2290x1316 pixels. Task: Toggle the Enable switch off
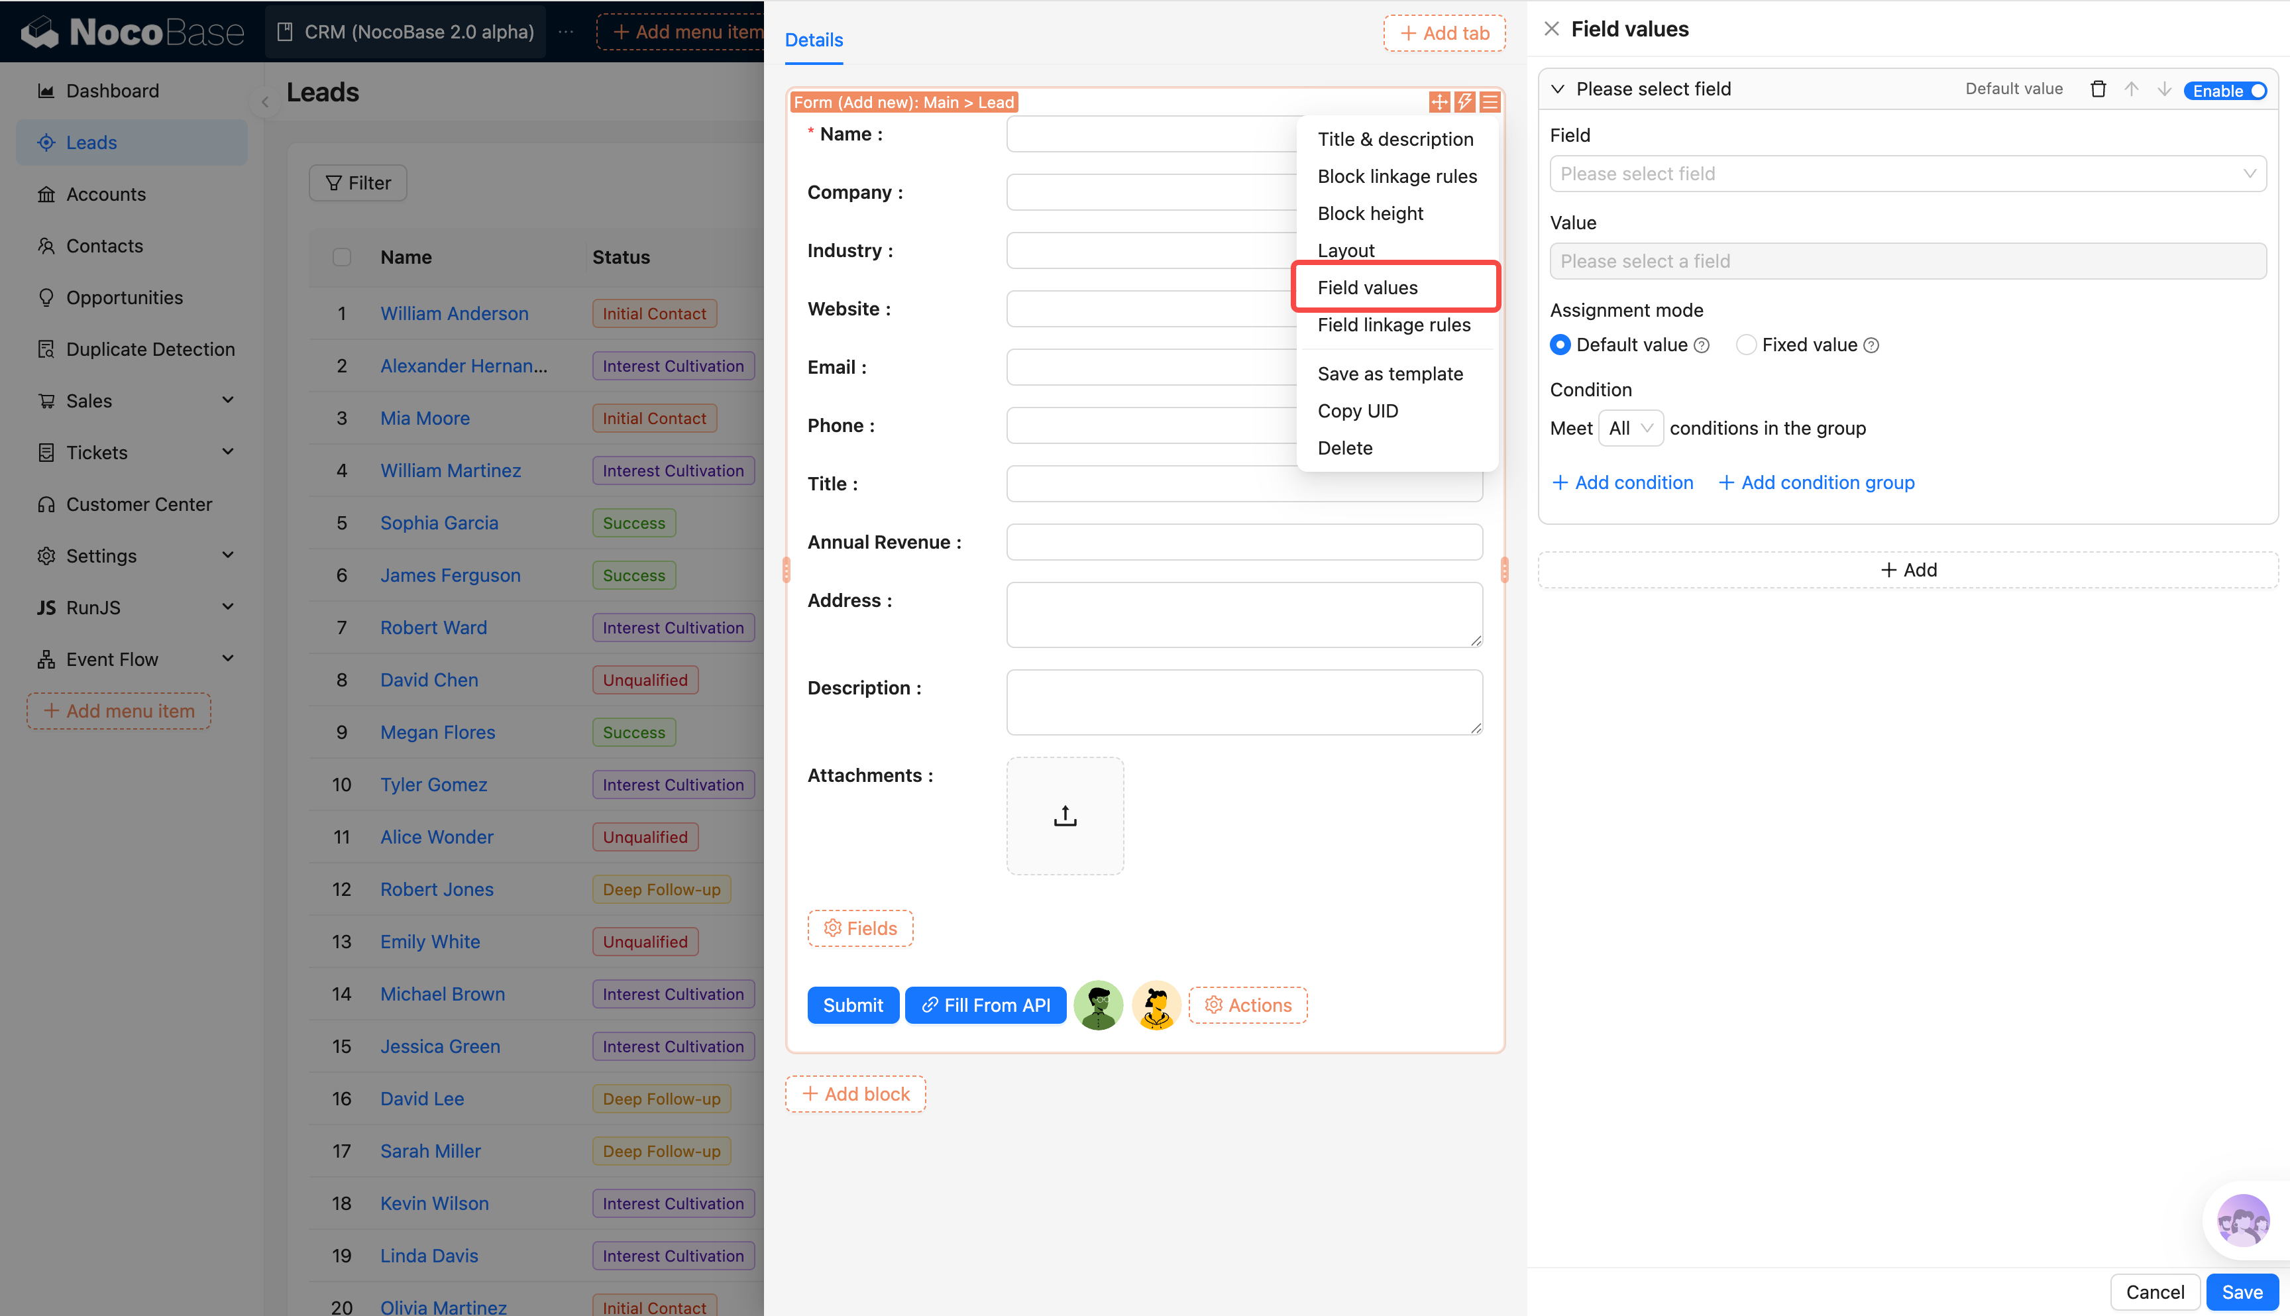[2226, 90]
